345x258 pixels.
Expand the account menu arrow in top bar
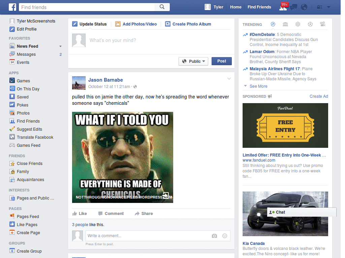coord(329,7)
